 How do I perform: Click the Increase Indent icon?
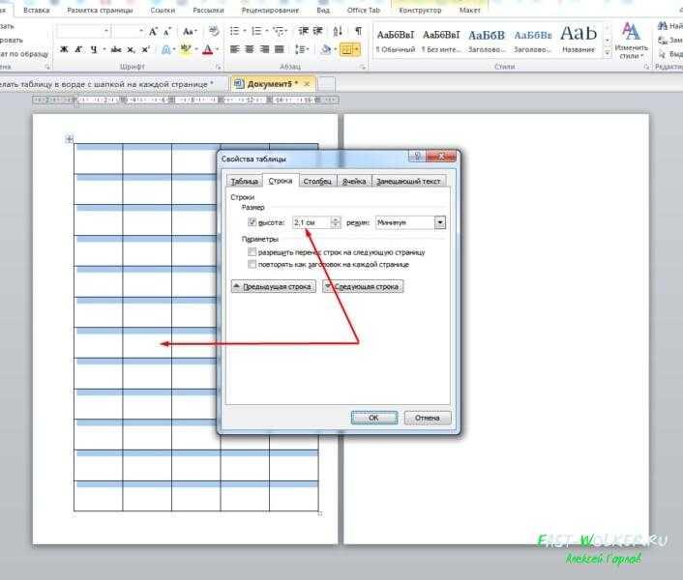pyautogui.click(x=318, y=31)
